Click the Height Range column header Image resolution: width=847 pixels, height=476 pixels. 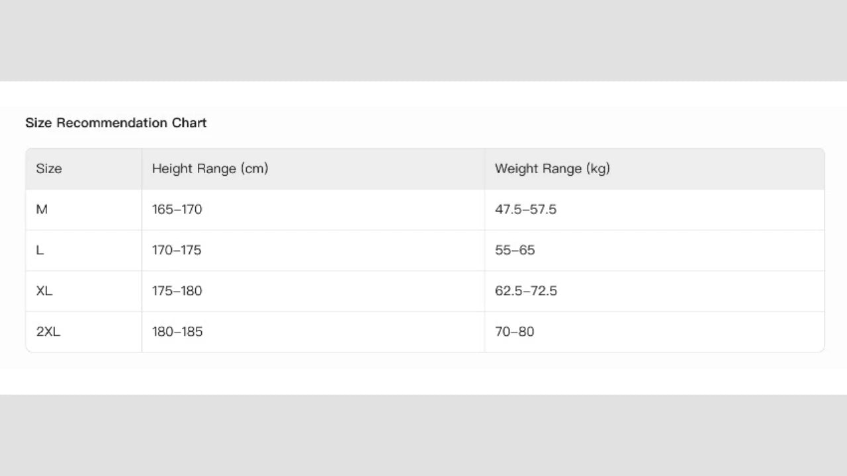(210, 169)
